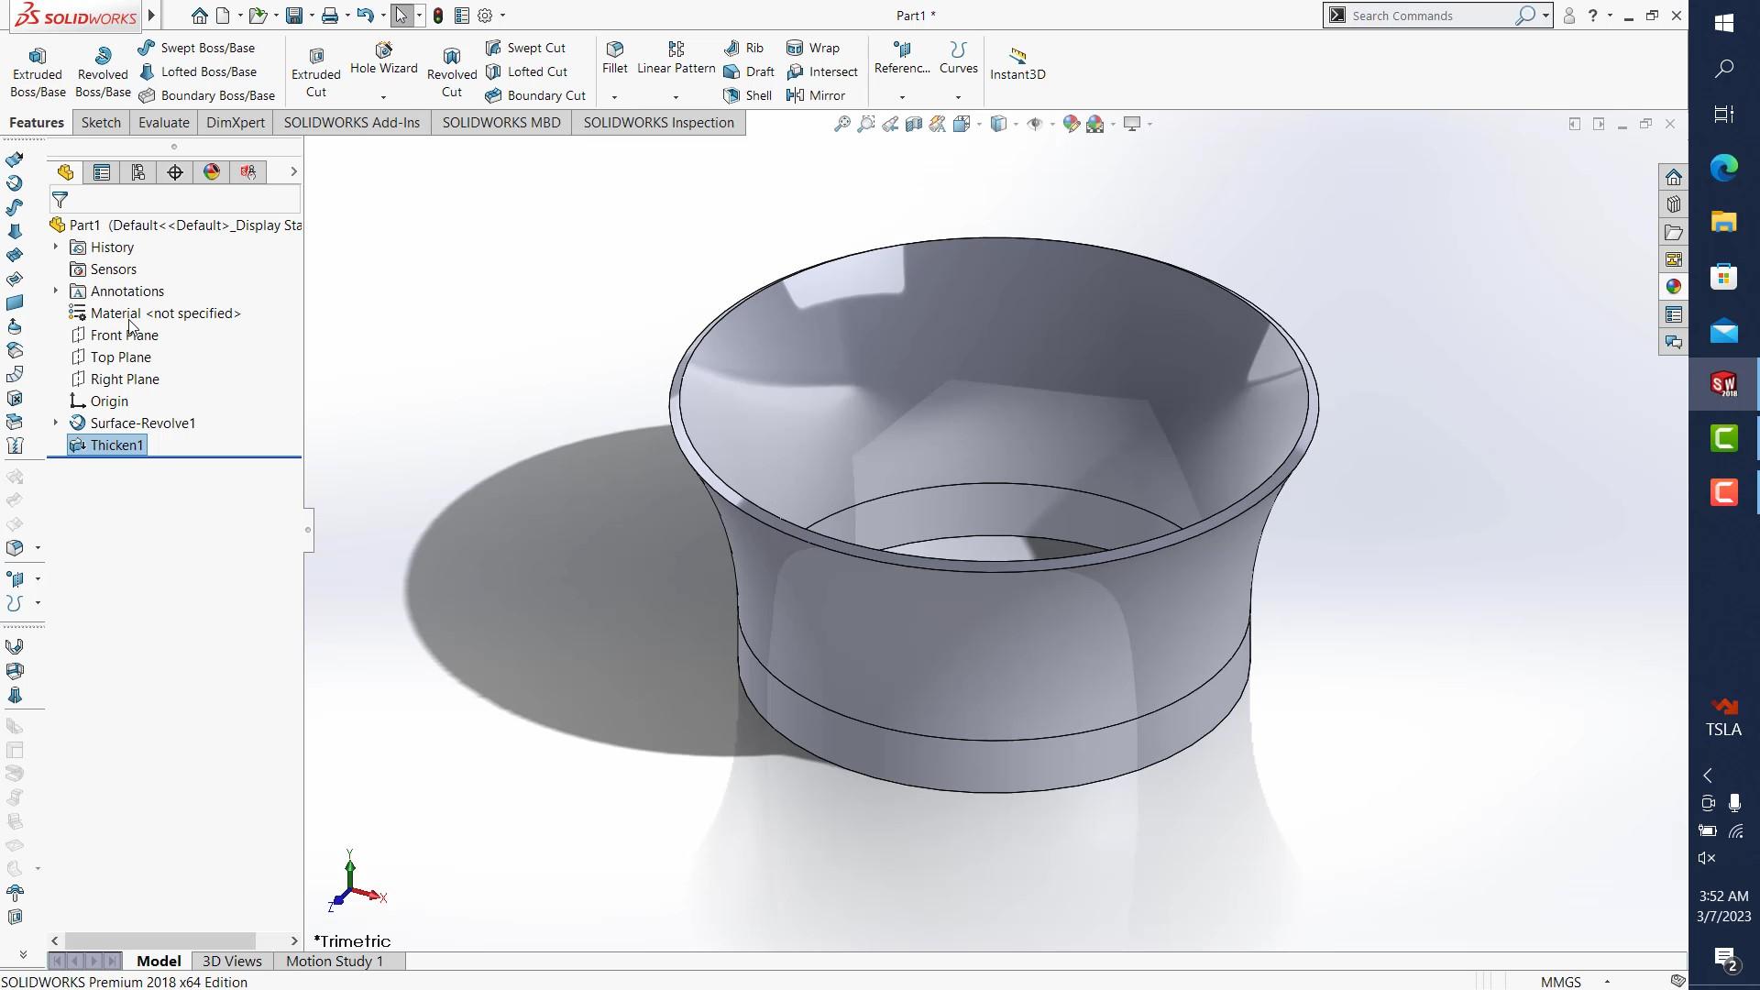Open the Linear Pattern dropdown arrow
Image resolution: width=1760 pixels, height=990 pixels.
676,97
